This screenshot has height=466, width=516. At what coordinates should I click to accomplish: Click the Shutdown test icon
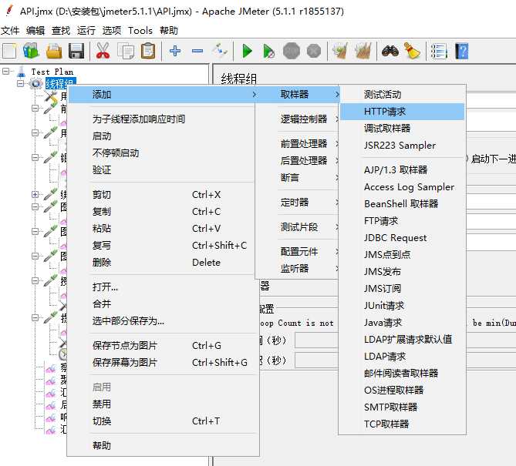click(x=314, y=52)
